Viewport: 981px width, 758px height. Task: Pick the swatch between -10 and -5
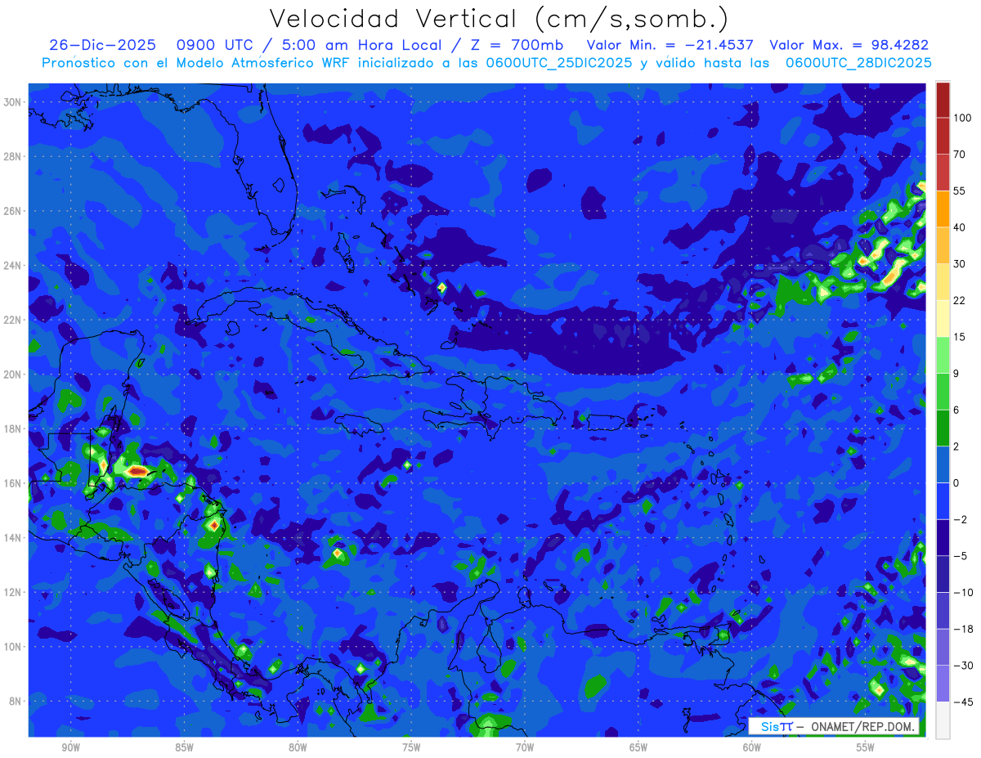click(x=943, y=573)
